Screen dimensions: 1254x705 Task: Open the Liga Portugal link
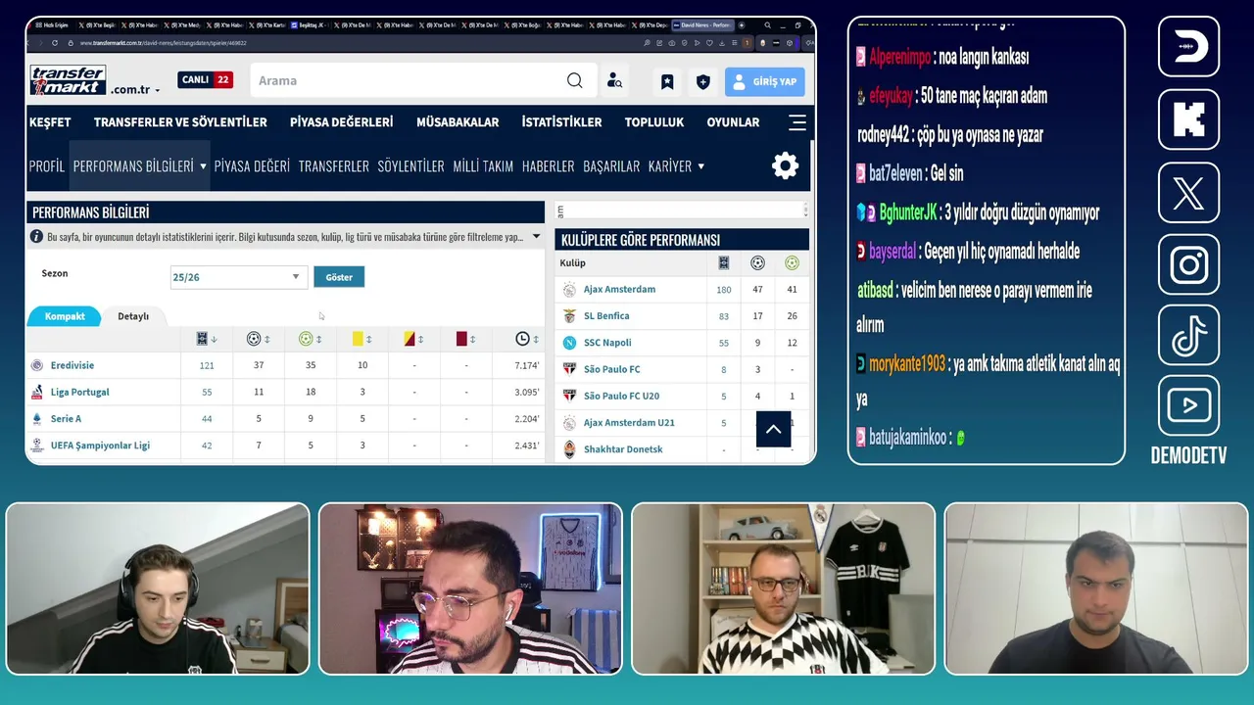[x=80, y=392]
